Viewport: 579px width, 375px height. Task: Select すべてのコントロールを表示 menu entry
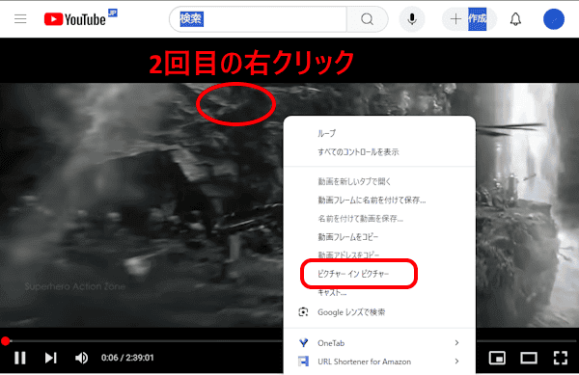click(x=379, y=152)
